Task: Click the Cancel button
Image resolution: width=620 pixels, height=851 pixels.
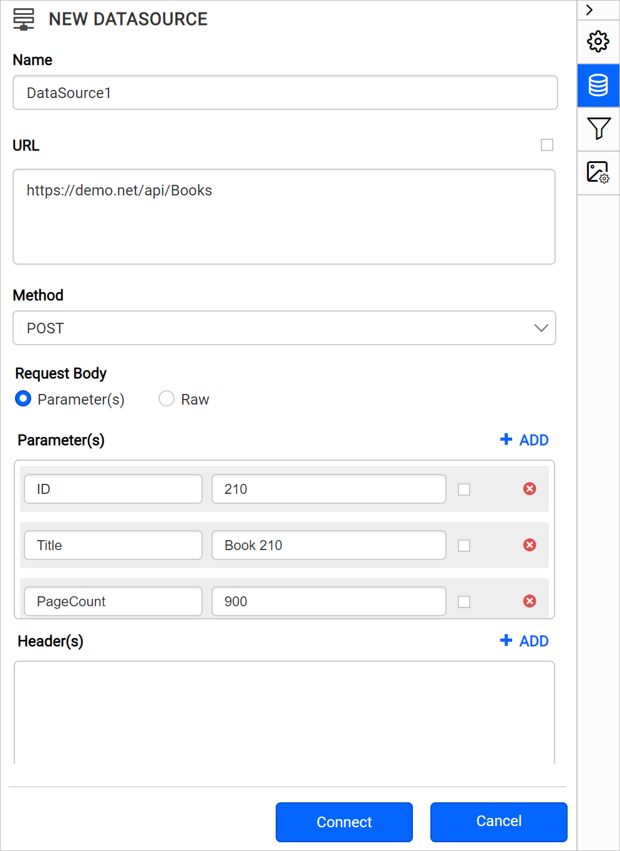Action: [x=499, y=822]
